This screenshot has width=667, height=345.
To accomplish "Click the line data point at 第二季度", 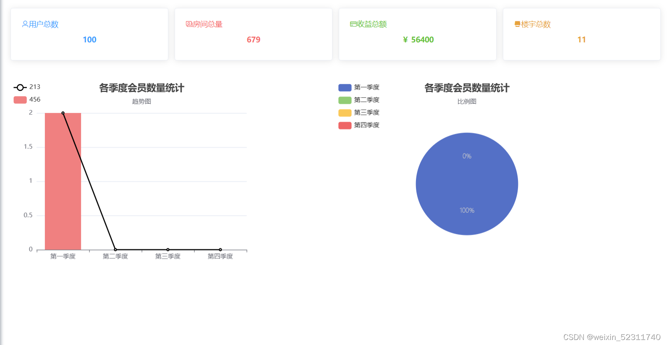I will tap(115, 250).
